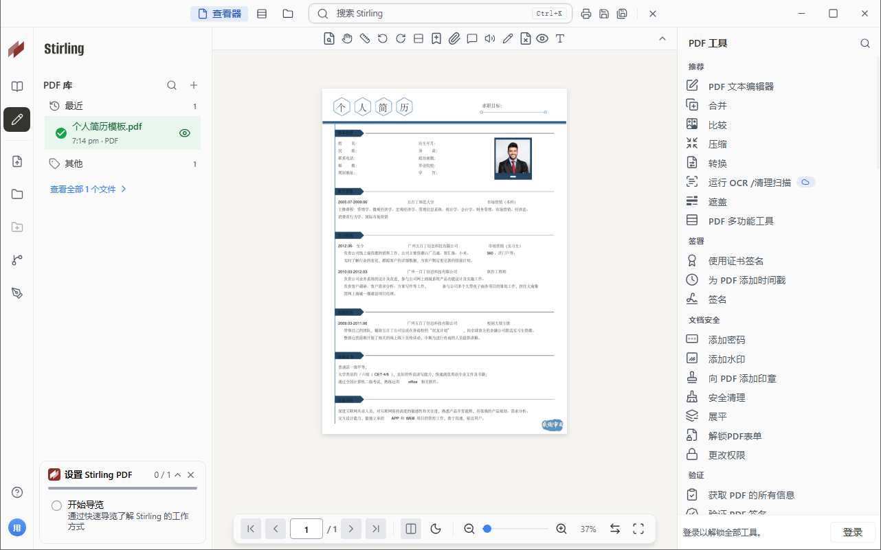Image resolution: width=881 pixels, height=550 pixels.
Task: Rotate the page counter-clockwise
Action: pyautogui.click(x=383, y=38)
